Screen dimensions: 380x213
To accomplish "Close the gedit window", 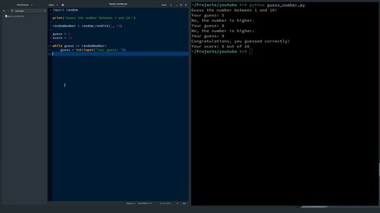I will [x=186, y=5].
